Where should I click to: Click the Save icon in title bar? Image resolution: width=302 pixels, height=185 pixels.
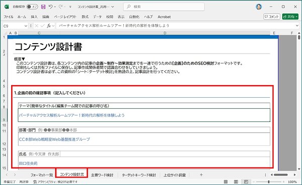click(43, 7)
